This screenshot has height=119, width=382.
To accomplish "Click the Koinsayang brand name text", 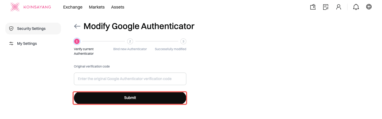I will pos(37,7).
